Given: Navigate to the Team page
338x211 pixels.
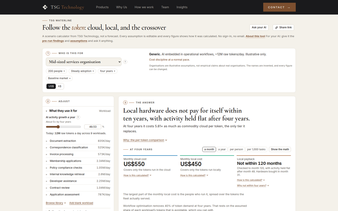Looking at the screenshot, I should coord(165,7).
